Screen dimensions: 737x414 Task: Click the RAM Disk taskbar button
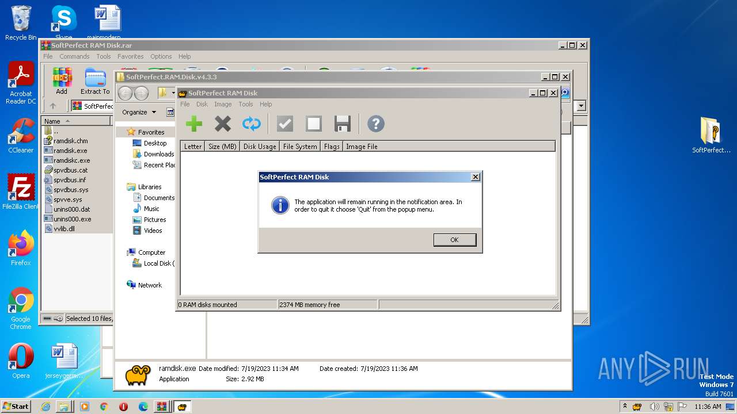183,407
